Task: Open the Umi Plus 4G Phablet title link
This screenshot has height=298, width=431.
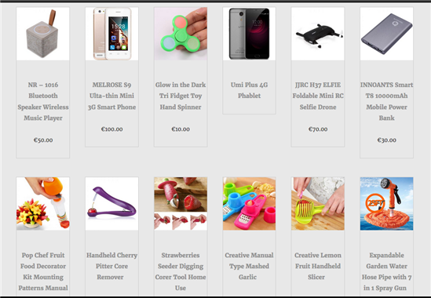Action: 249,90
